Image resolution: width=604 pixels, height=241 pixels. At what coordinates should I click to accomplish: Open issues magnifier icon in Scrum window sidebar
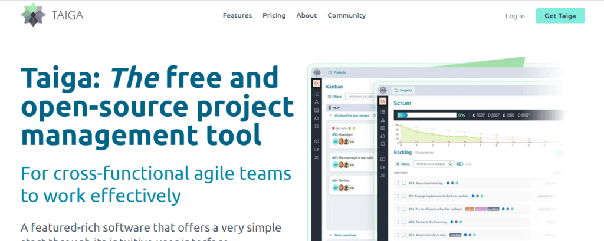coord(382,136)
